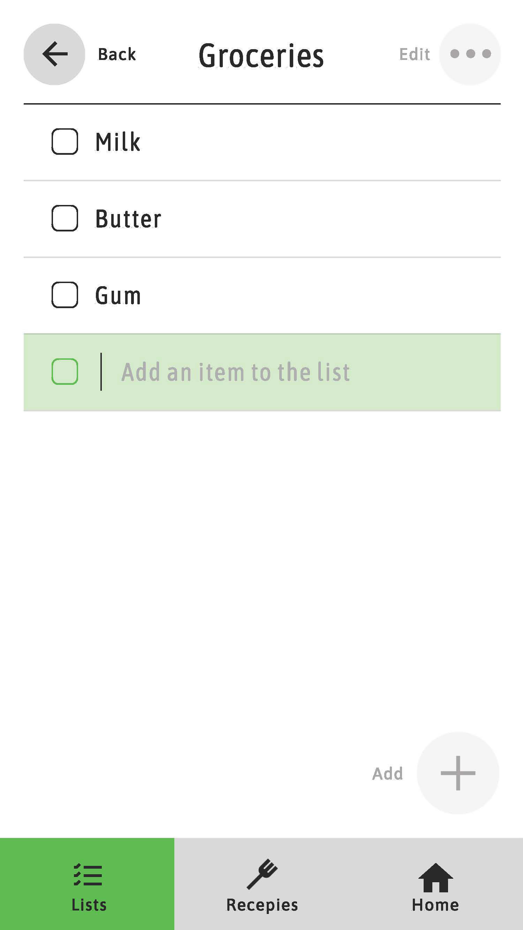523x930 pixels.
Task: Click the Groceries list title
Action: click(x=261, y=55)
